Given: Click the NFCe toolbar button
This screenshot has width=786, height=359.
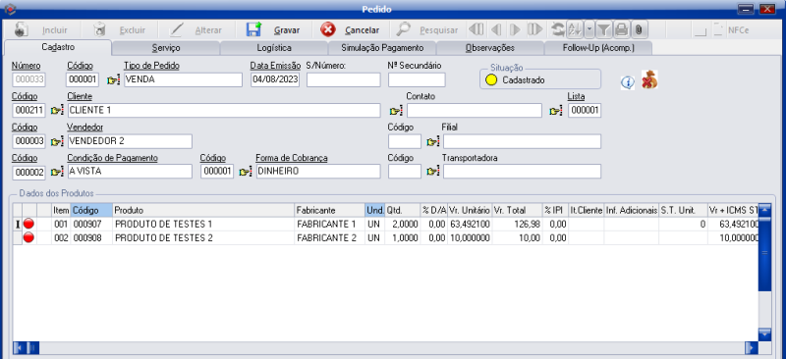Looking at the screenshot, I should pyautogui.click(x=731, y=30).
